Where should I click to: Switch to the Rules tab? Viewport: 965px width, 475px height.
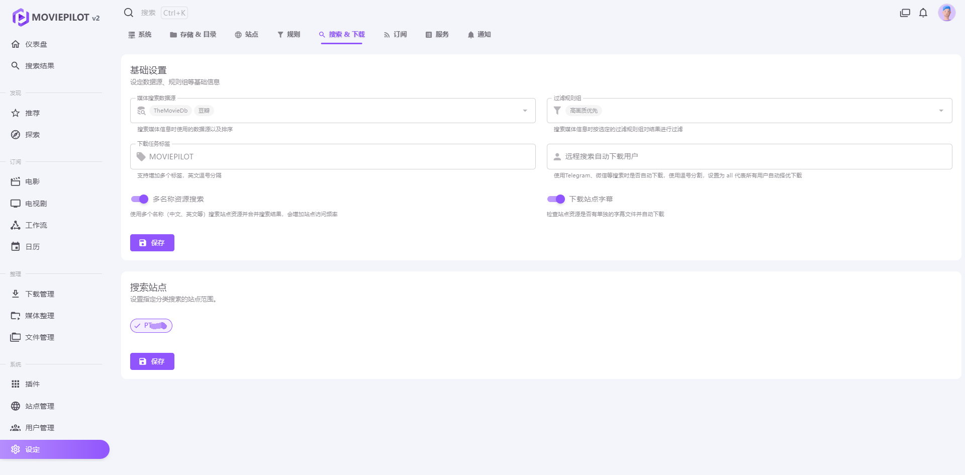[288, 35]
